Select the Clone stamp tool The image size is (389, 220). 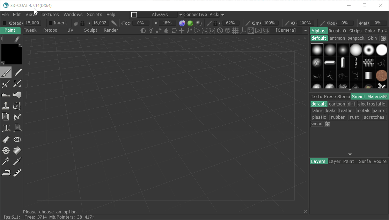(6, 106)
